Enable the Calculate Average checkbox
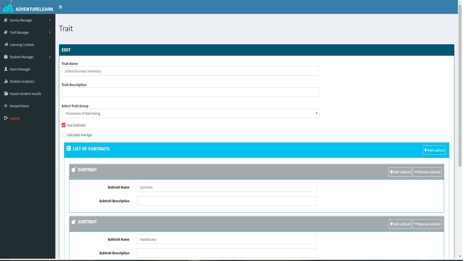 coord(64,135)
